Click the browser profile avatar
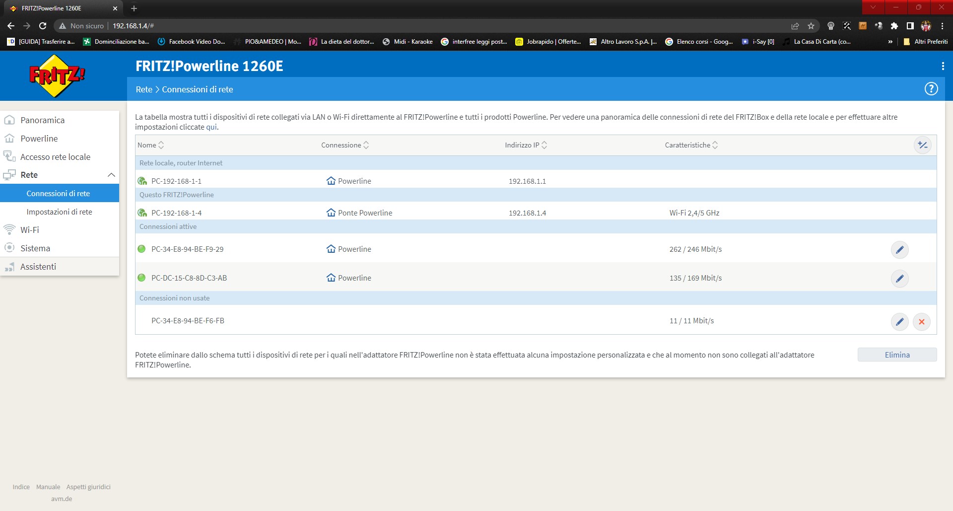 tap(926, 26)
